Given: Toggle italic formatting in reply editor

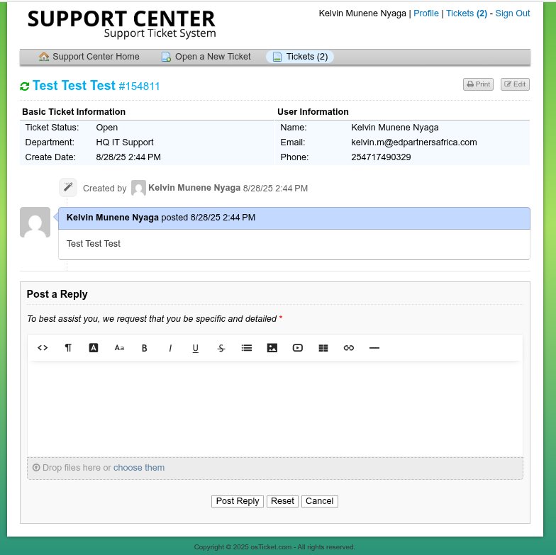Looking at the screenshot, I should (x=170, y=348).
